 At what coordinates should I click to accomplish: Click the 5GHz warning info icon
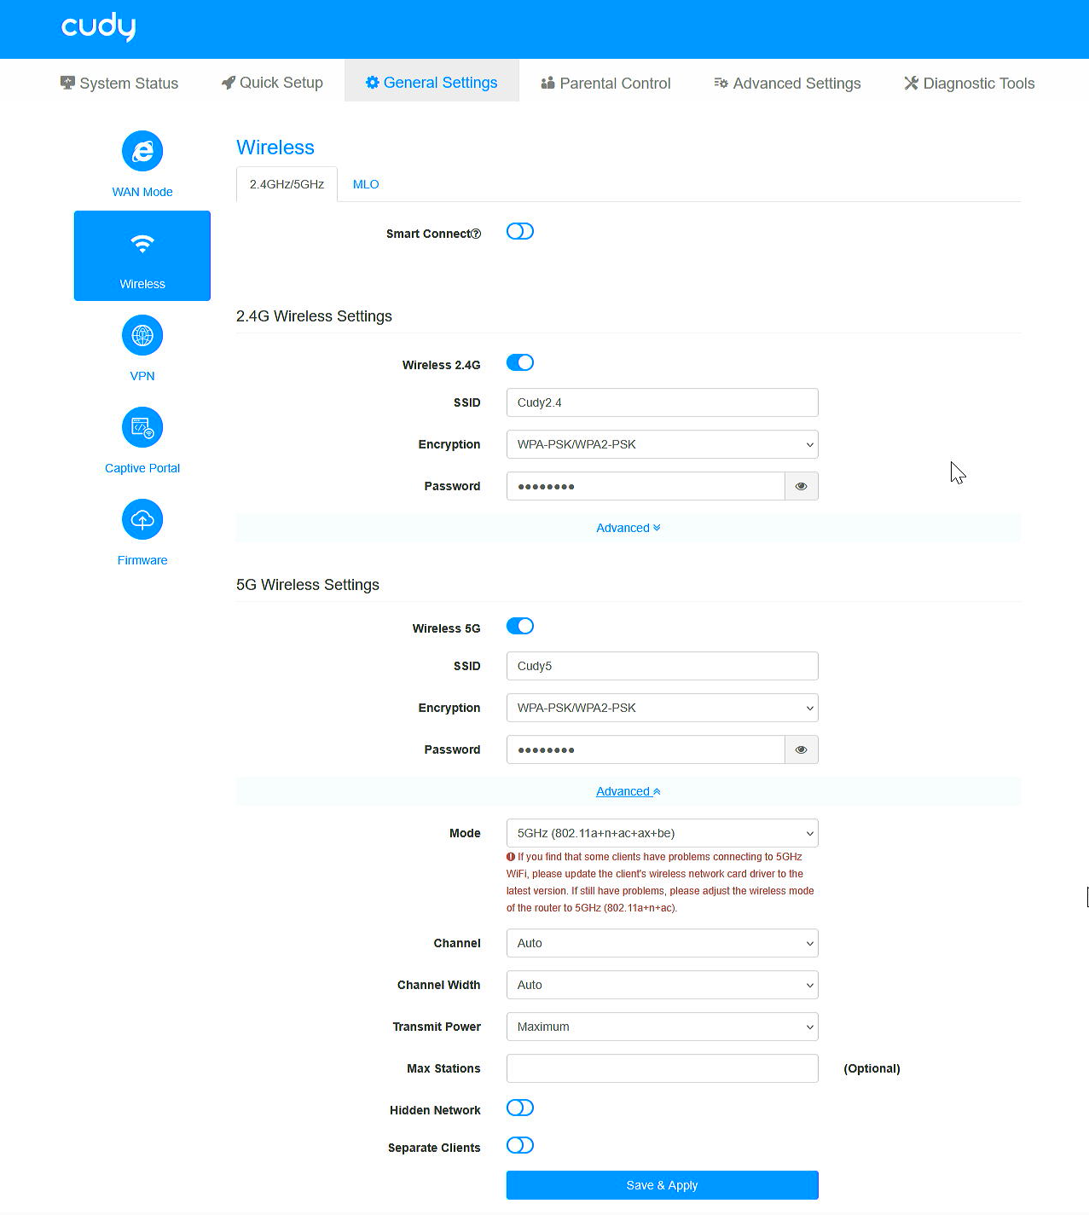(x=511, y=857)
